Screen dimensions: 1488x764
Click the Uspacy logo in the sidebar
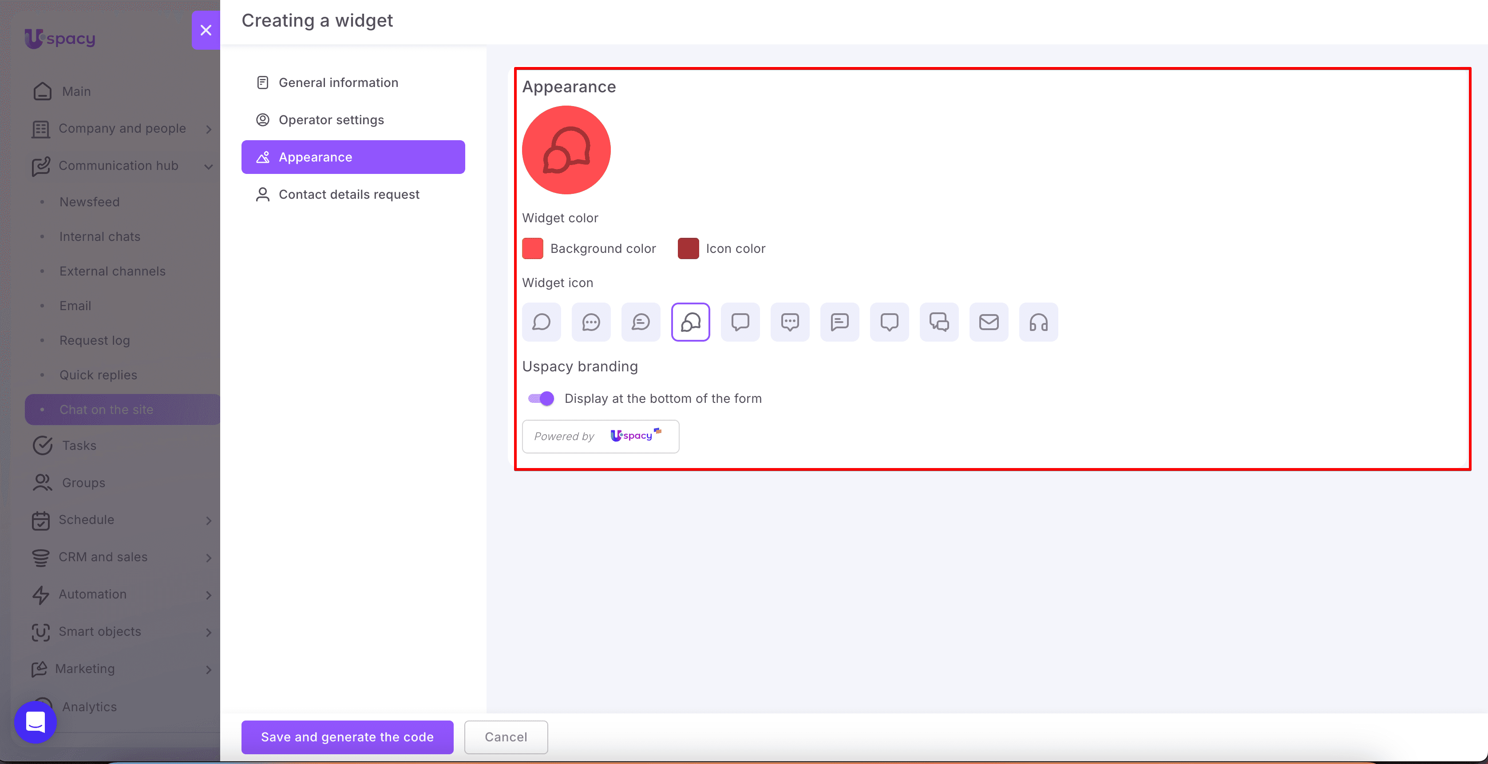pyautogui.click(x=59, y=38)
